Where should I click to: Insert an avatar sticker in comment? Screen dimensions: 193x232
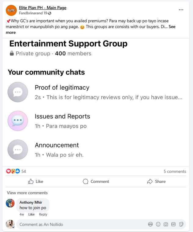point(150,224)
